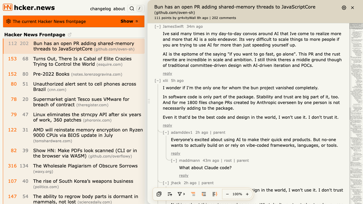Click the panel divider drag handle

[149, 101]
